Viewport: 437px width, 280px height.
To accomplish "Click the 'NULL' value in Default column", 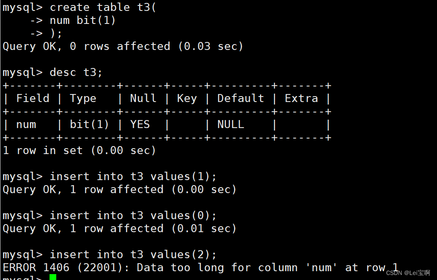I will 230,124.
